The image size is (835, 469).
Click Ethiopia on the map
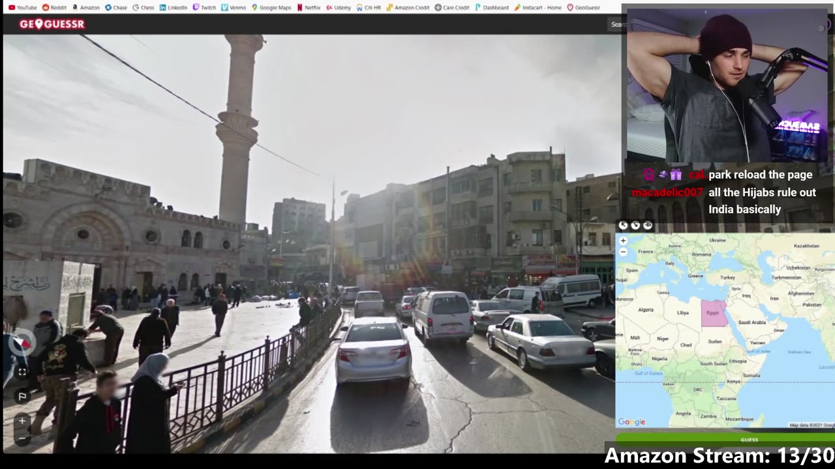738,361
